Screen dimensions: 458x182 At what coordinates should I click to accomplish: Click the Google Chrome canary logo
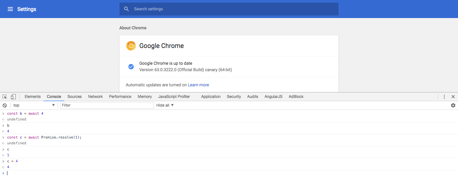[131, 46]
